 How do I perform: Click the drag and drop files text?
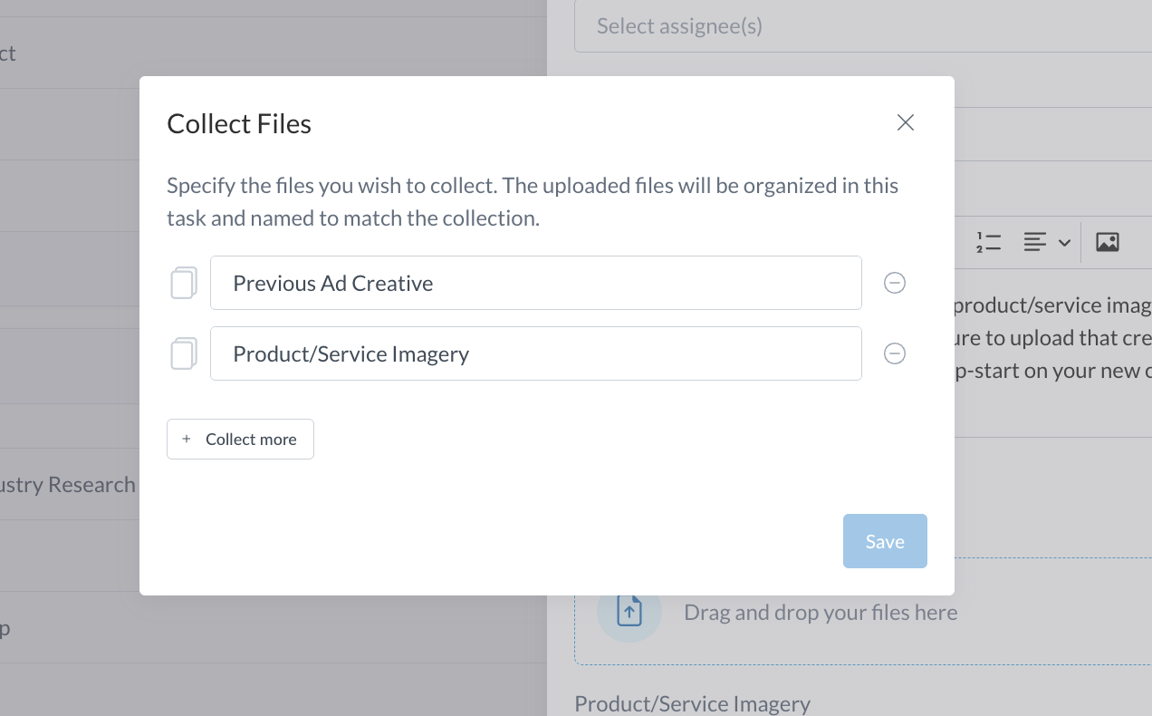point(820,613)
